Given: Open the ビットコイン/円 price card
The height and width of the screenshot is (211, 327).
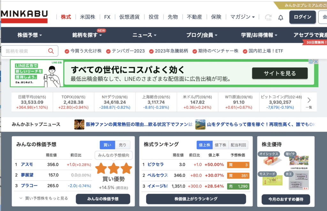Looking at the screenshot, I should [x=280, y=102].
